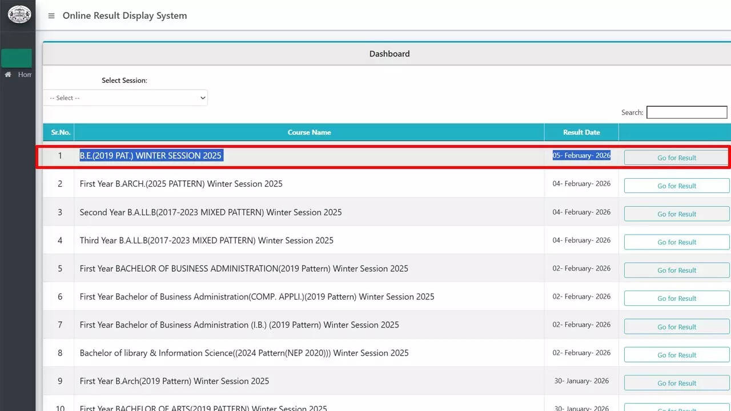Select the highlighted B.E.(2019 PAT.) course name text

coord(150,156)
